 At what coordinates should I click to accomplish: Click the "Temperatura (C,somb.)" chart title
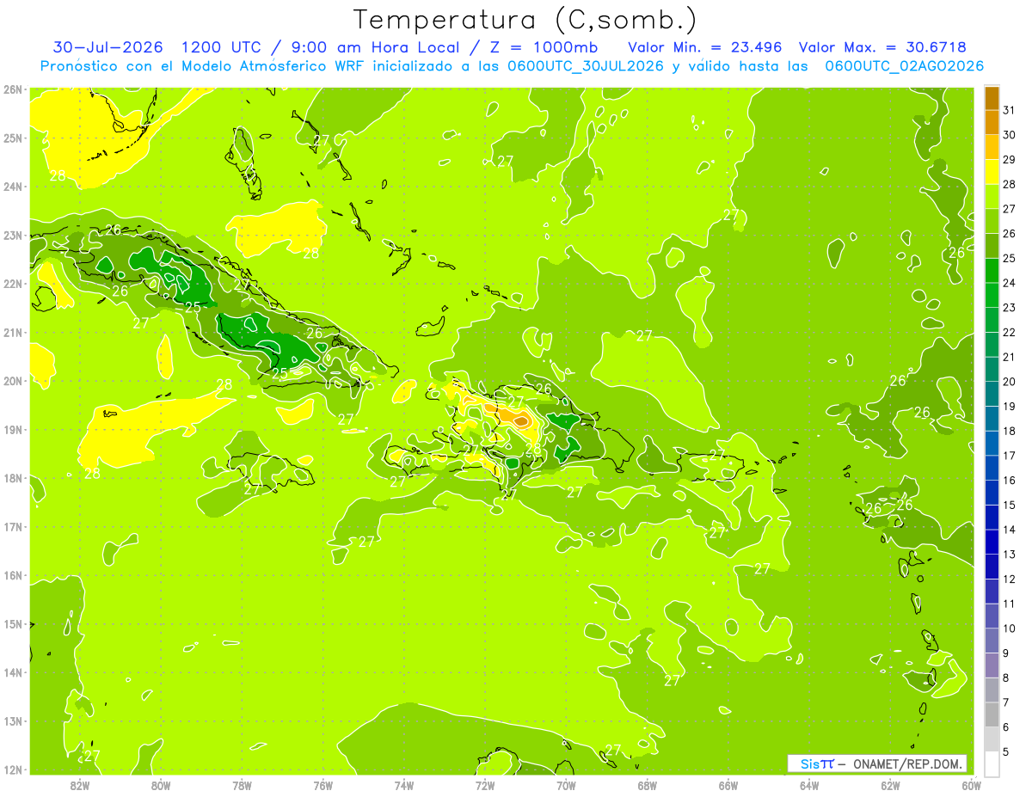525,20
